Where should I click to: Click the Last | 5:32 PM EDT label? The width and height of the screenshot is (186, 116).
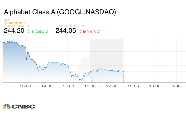(17, 26)
